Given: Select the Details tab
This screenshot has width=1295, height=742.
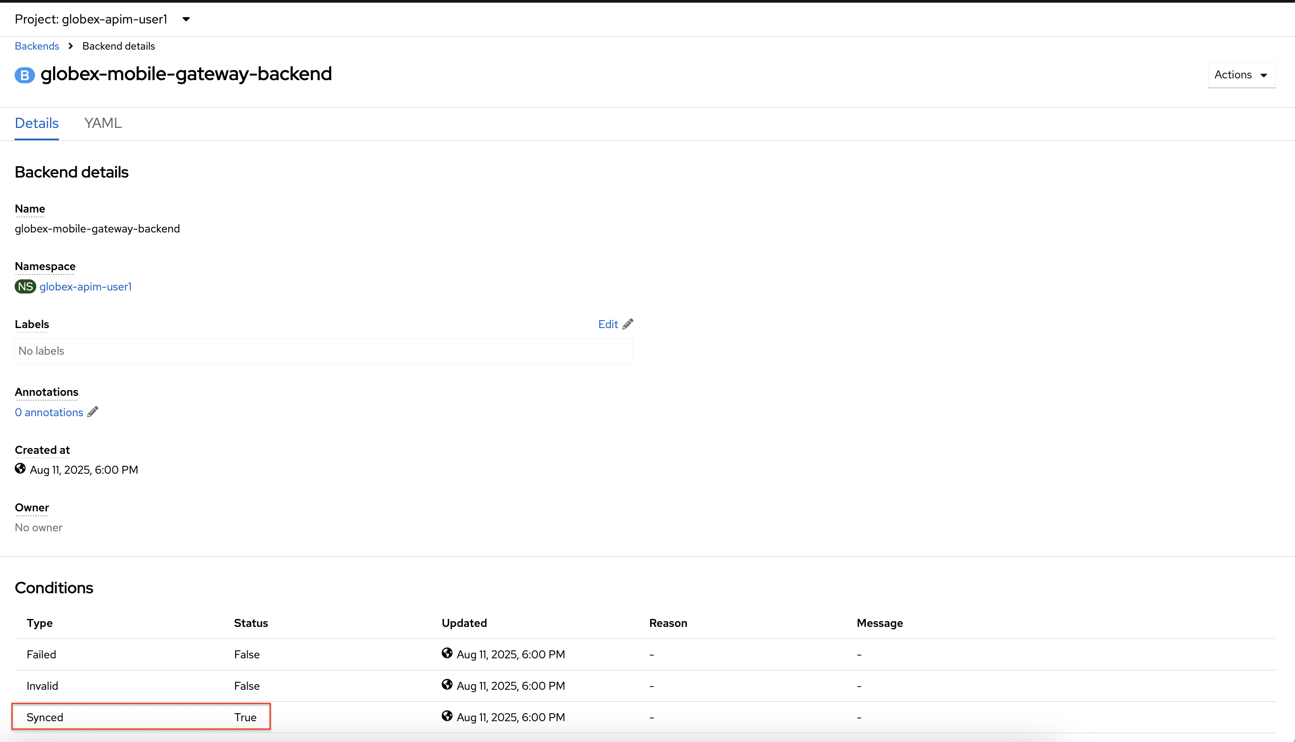Looking at the screenshot, I should point(37,123).
